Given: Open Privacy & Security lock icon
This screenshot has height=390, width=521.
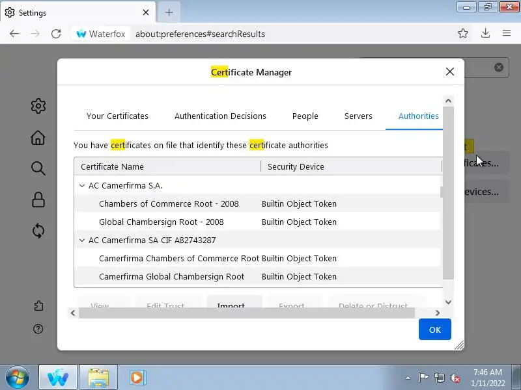Looking at the screenshot, I should coord(38,200).
